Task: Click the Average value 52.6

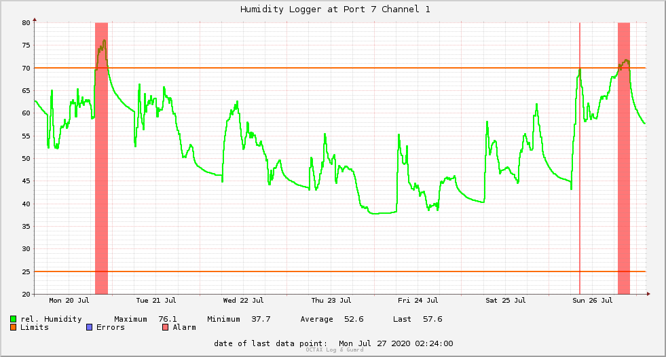Action: coord(354,319)
